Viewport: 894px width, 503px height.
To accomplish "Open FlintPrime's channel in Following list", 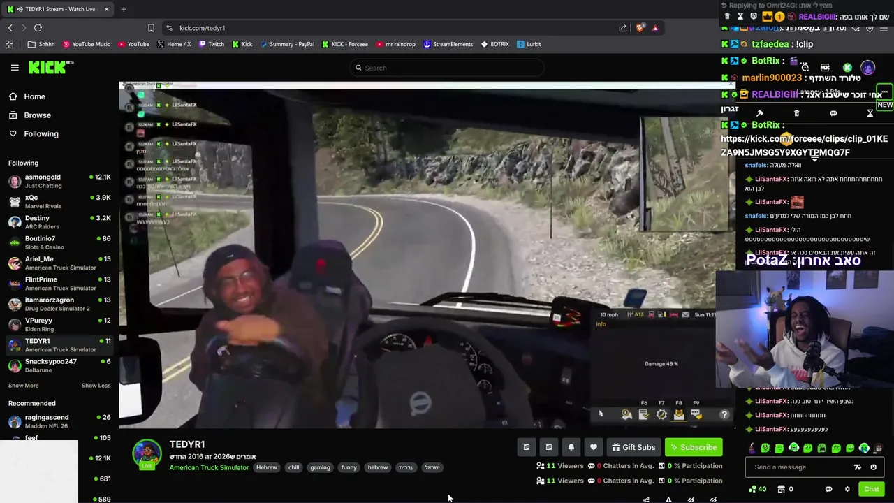I will click(x=59, y=284).
